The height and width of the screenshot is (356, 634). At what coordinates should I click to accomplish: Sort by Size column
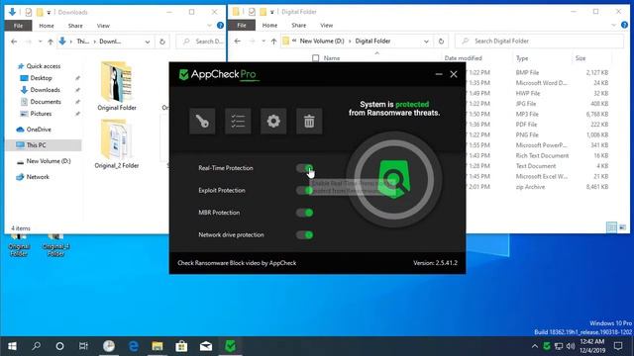581,58
